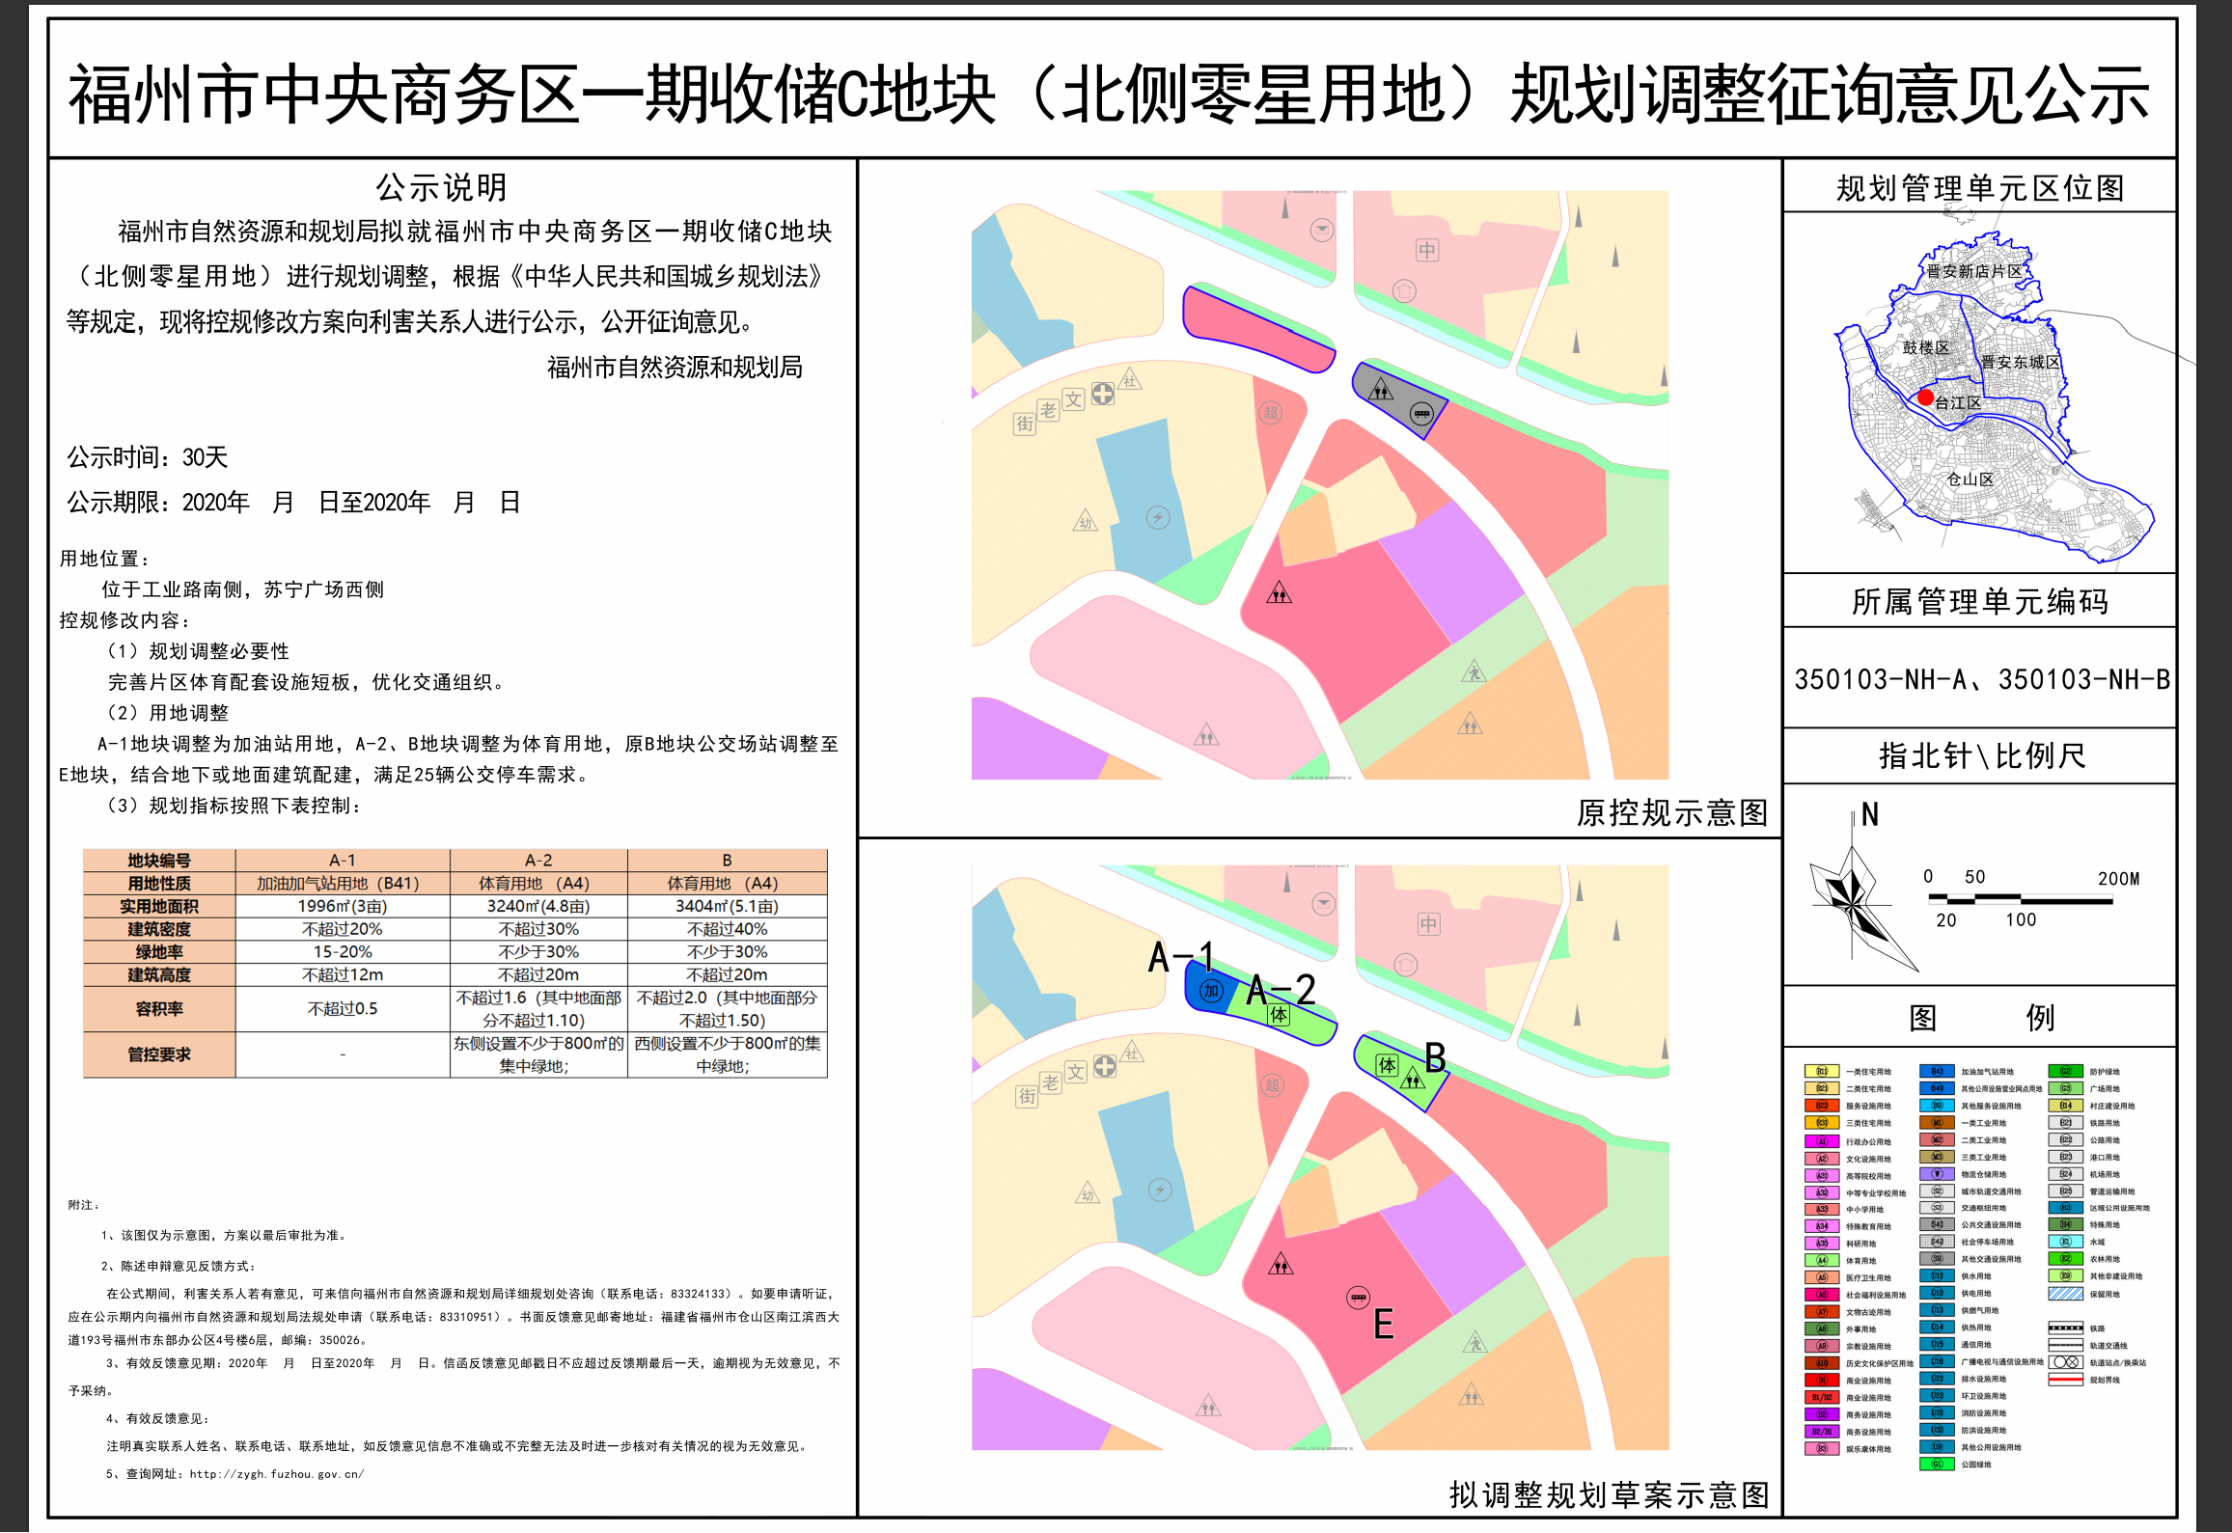Screen dimensions: 2232x1533
Task: Click the table cell 15-20%
Action: point(343,952)
